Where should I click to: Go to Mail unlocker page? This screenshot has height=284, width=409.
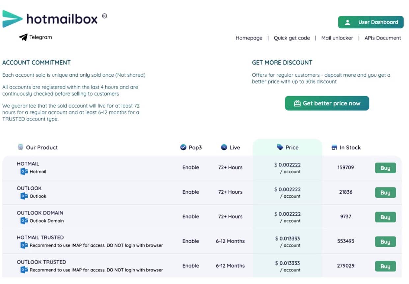337,38
